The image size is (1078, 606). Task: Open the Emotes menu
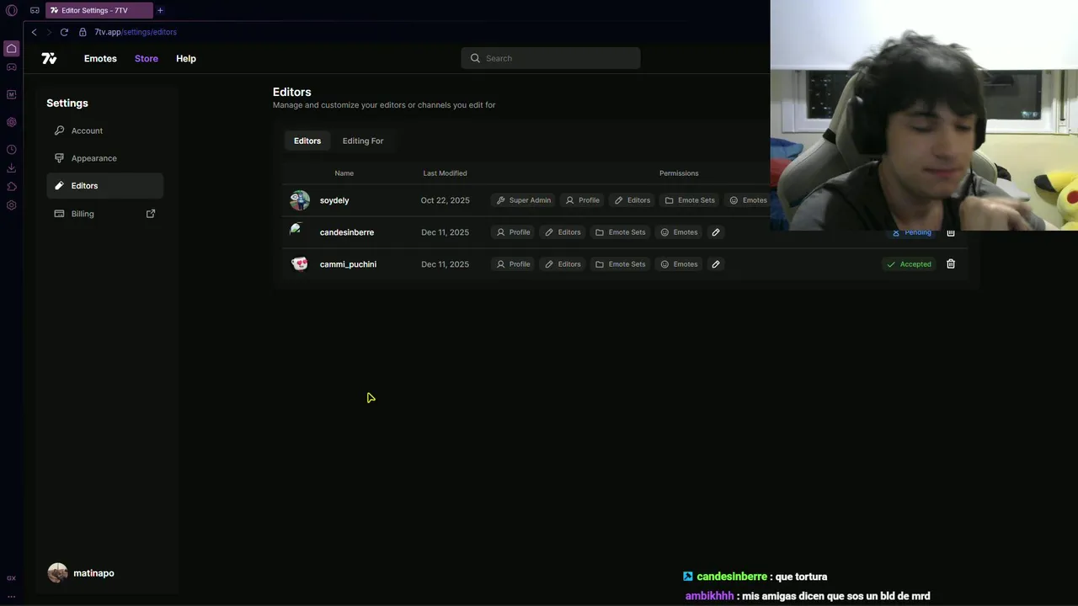coord(100,58)
